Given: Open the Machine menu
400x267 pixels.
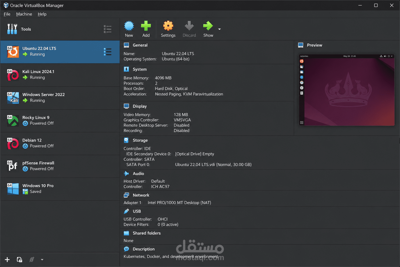Looking at the screenshot, I should coord(24,14).
